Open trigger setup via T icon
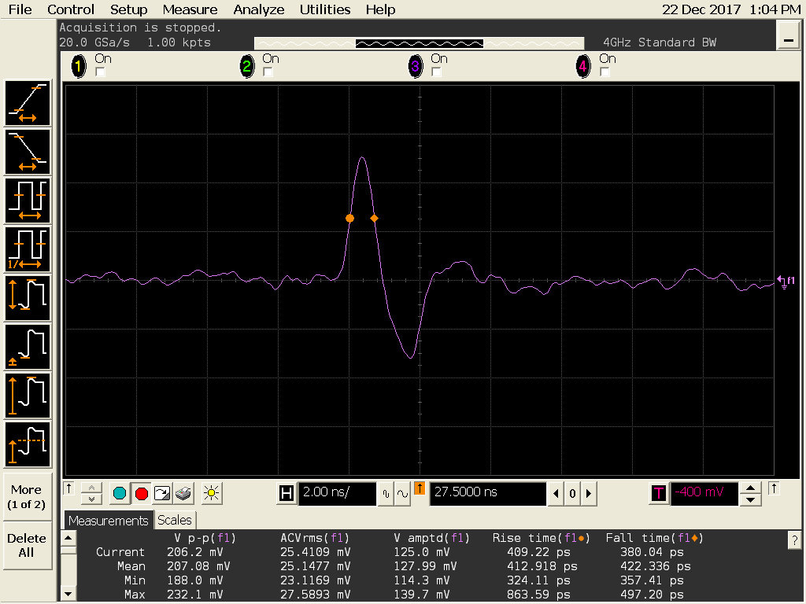806x604 pixels. pos(659,494)
